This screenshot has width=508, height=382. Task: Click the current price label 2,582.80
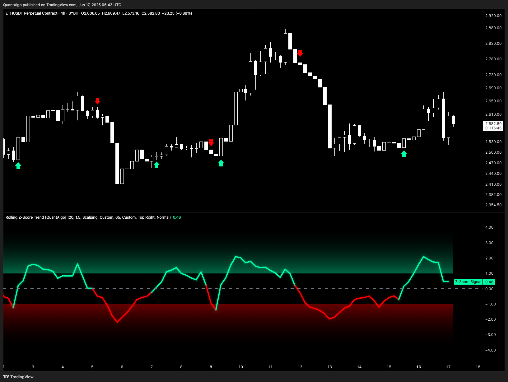click(493, 123)
